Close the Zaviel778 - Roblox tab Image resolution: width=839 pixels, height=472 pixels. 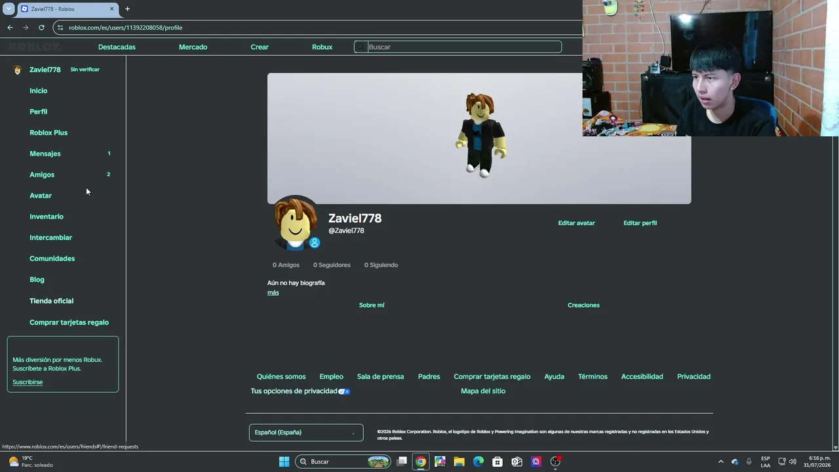[x=111, y=9]
